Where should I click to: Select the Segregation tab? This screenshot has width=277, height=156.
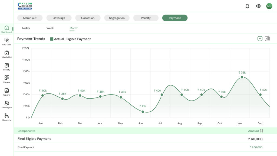tap(117, 18)
